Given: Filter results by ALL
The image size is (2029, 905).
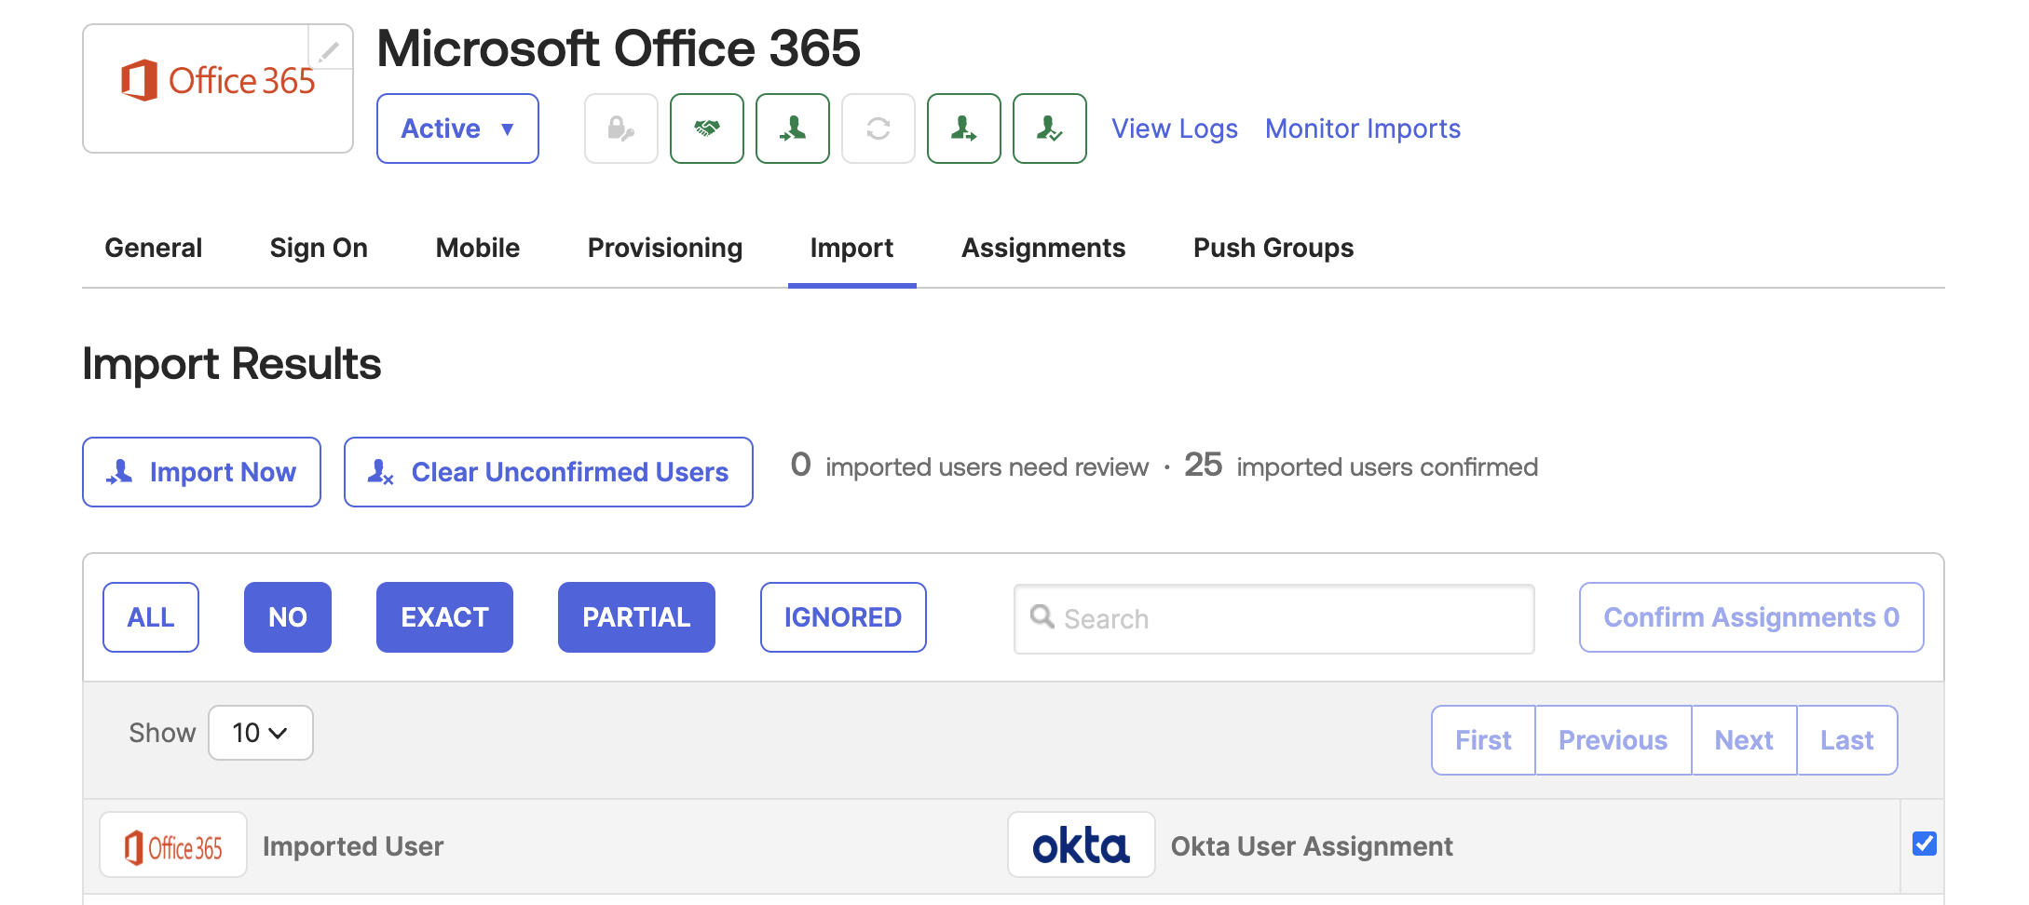Looking at the screenshot, I should (151, 617).
